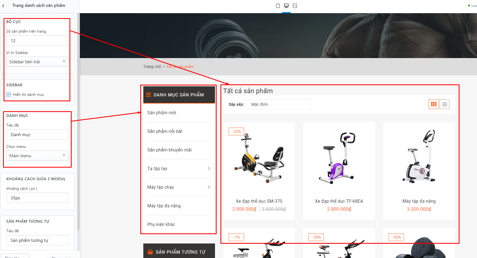The width and height of the screenshot is (477, 258).
Task: Edit the Số sản phẩm trên trang field
Action: pyautogui.click(x=37, y=41)
